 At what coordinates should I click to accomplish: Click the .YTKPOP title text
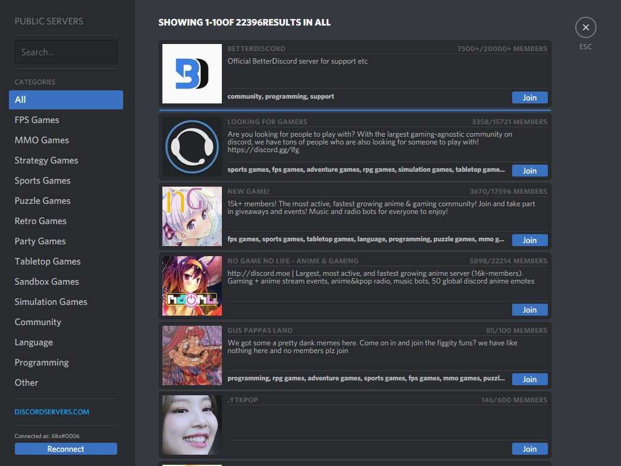tap(242, 400)
